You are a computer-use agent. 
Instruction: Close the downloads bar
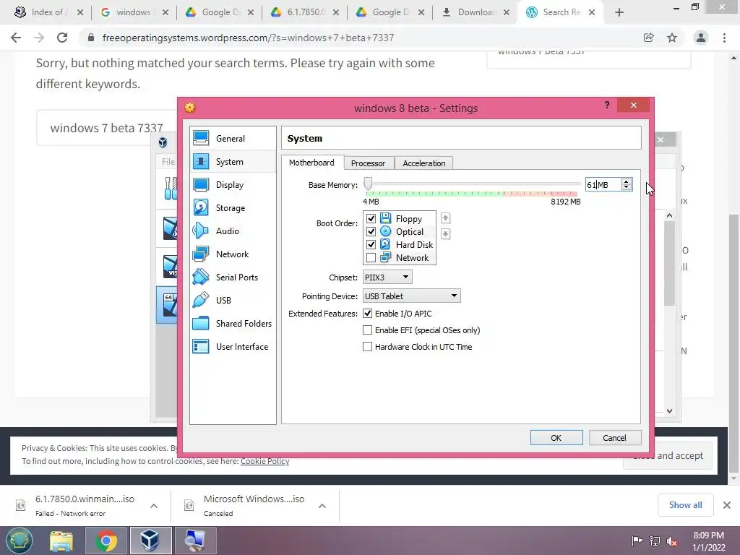tap(727, 505)
